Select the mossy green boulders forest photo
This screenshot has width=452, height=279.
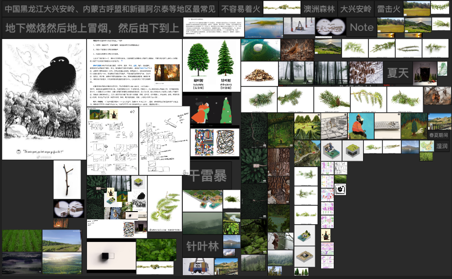[x=254, y=236]
